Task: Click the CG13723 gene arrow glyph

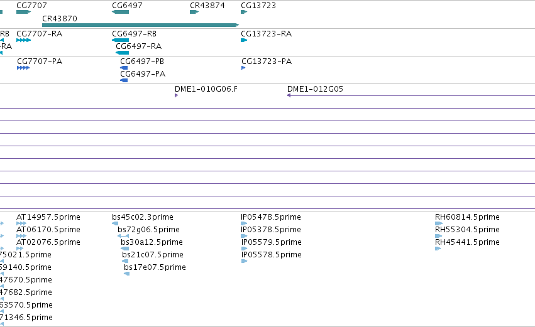Action: 244,12
